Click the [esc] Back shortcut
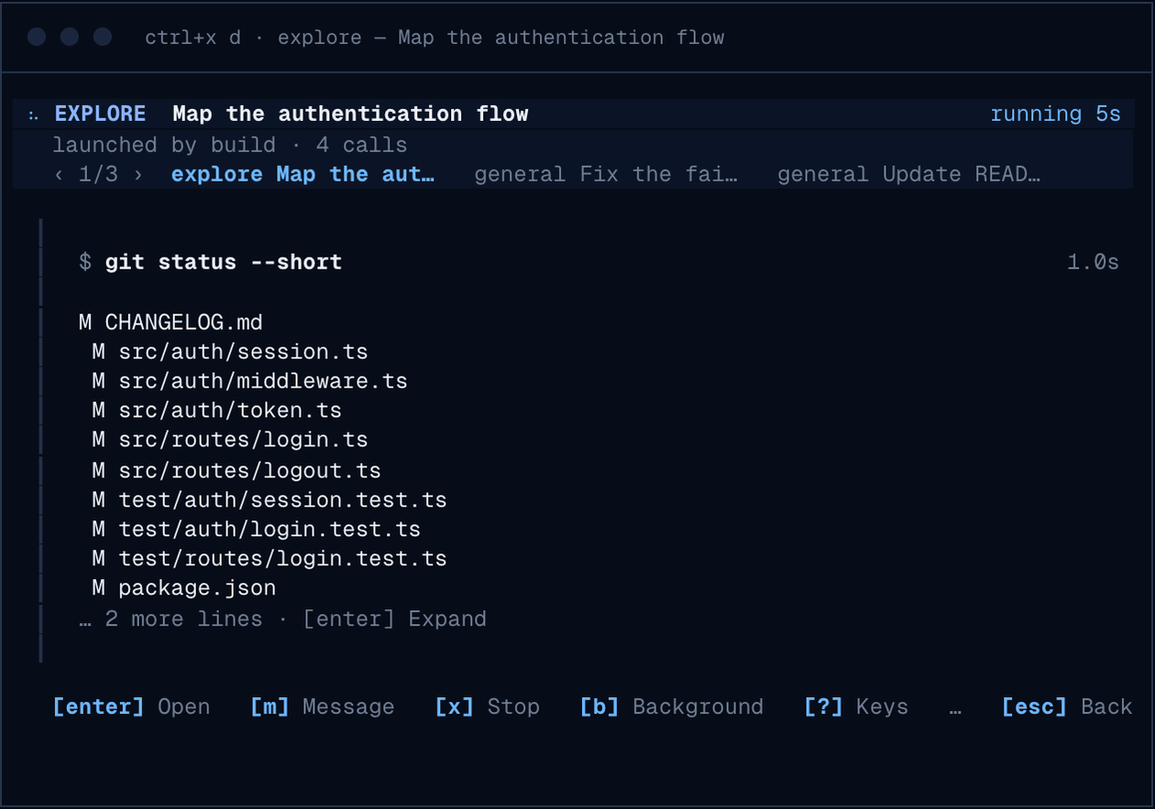Screen dimensions: 1155x809 coord(1067,706)
